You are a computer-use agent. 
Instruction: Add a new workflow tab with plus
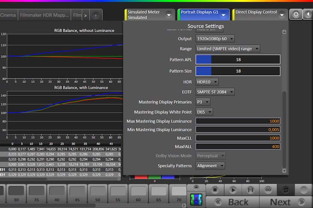(96, 15)
